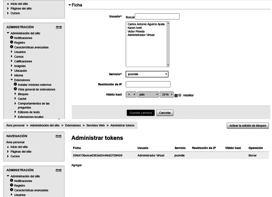Click the gear icon beside Instalar módulos externos
Screen dimensions: 272x197
(15, 84)
